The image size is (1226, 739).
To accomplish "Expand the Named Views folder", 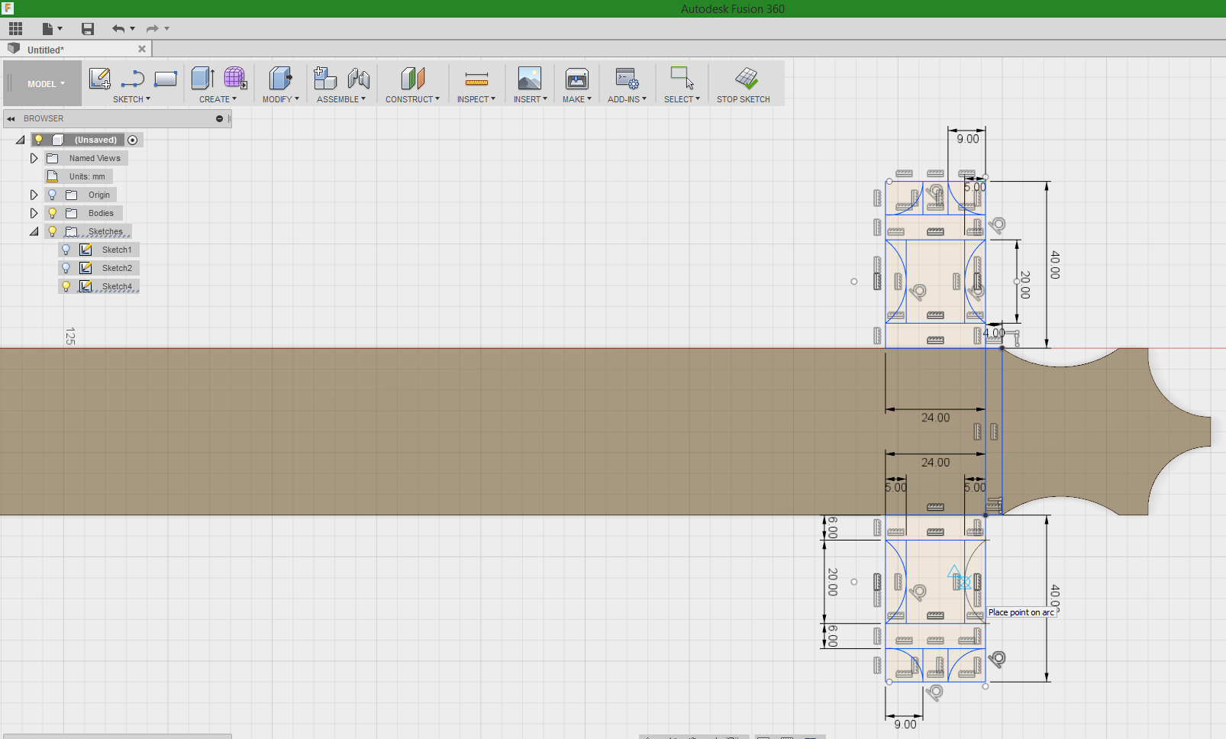I will coord(34,158).
